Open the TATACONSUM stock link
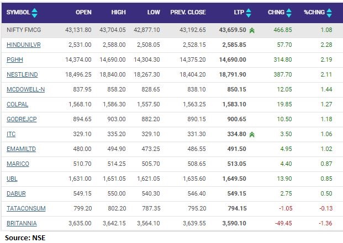This screenshot has height=243, width=343. click(x=25, y=208)
